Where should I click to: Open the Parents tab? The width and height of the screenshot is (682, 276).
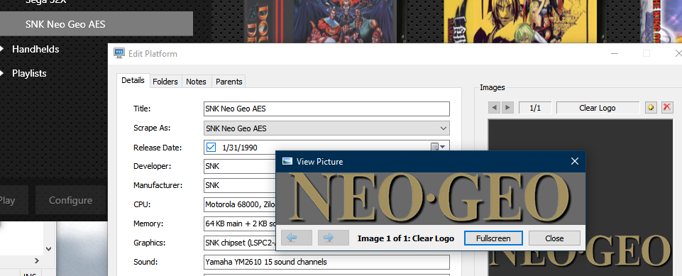[x=229, y=82]
